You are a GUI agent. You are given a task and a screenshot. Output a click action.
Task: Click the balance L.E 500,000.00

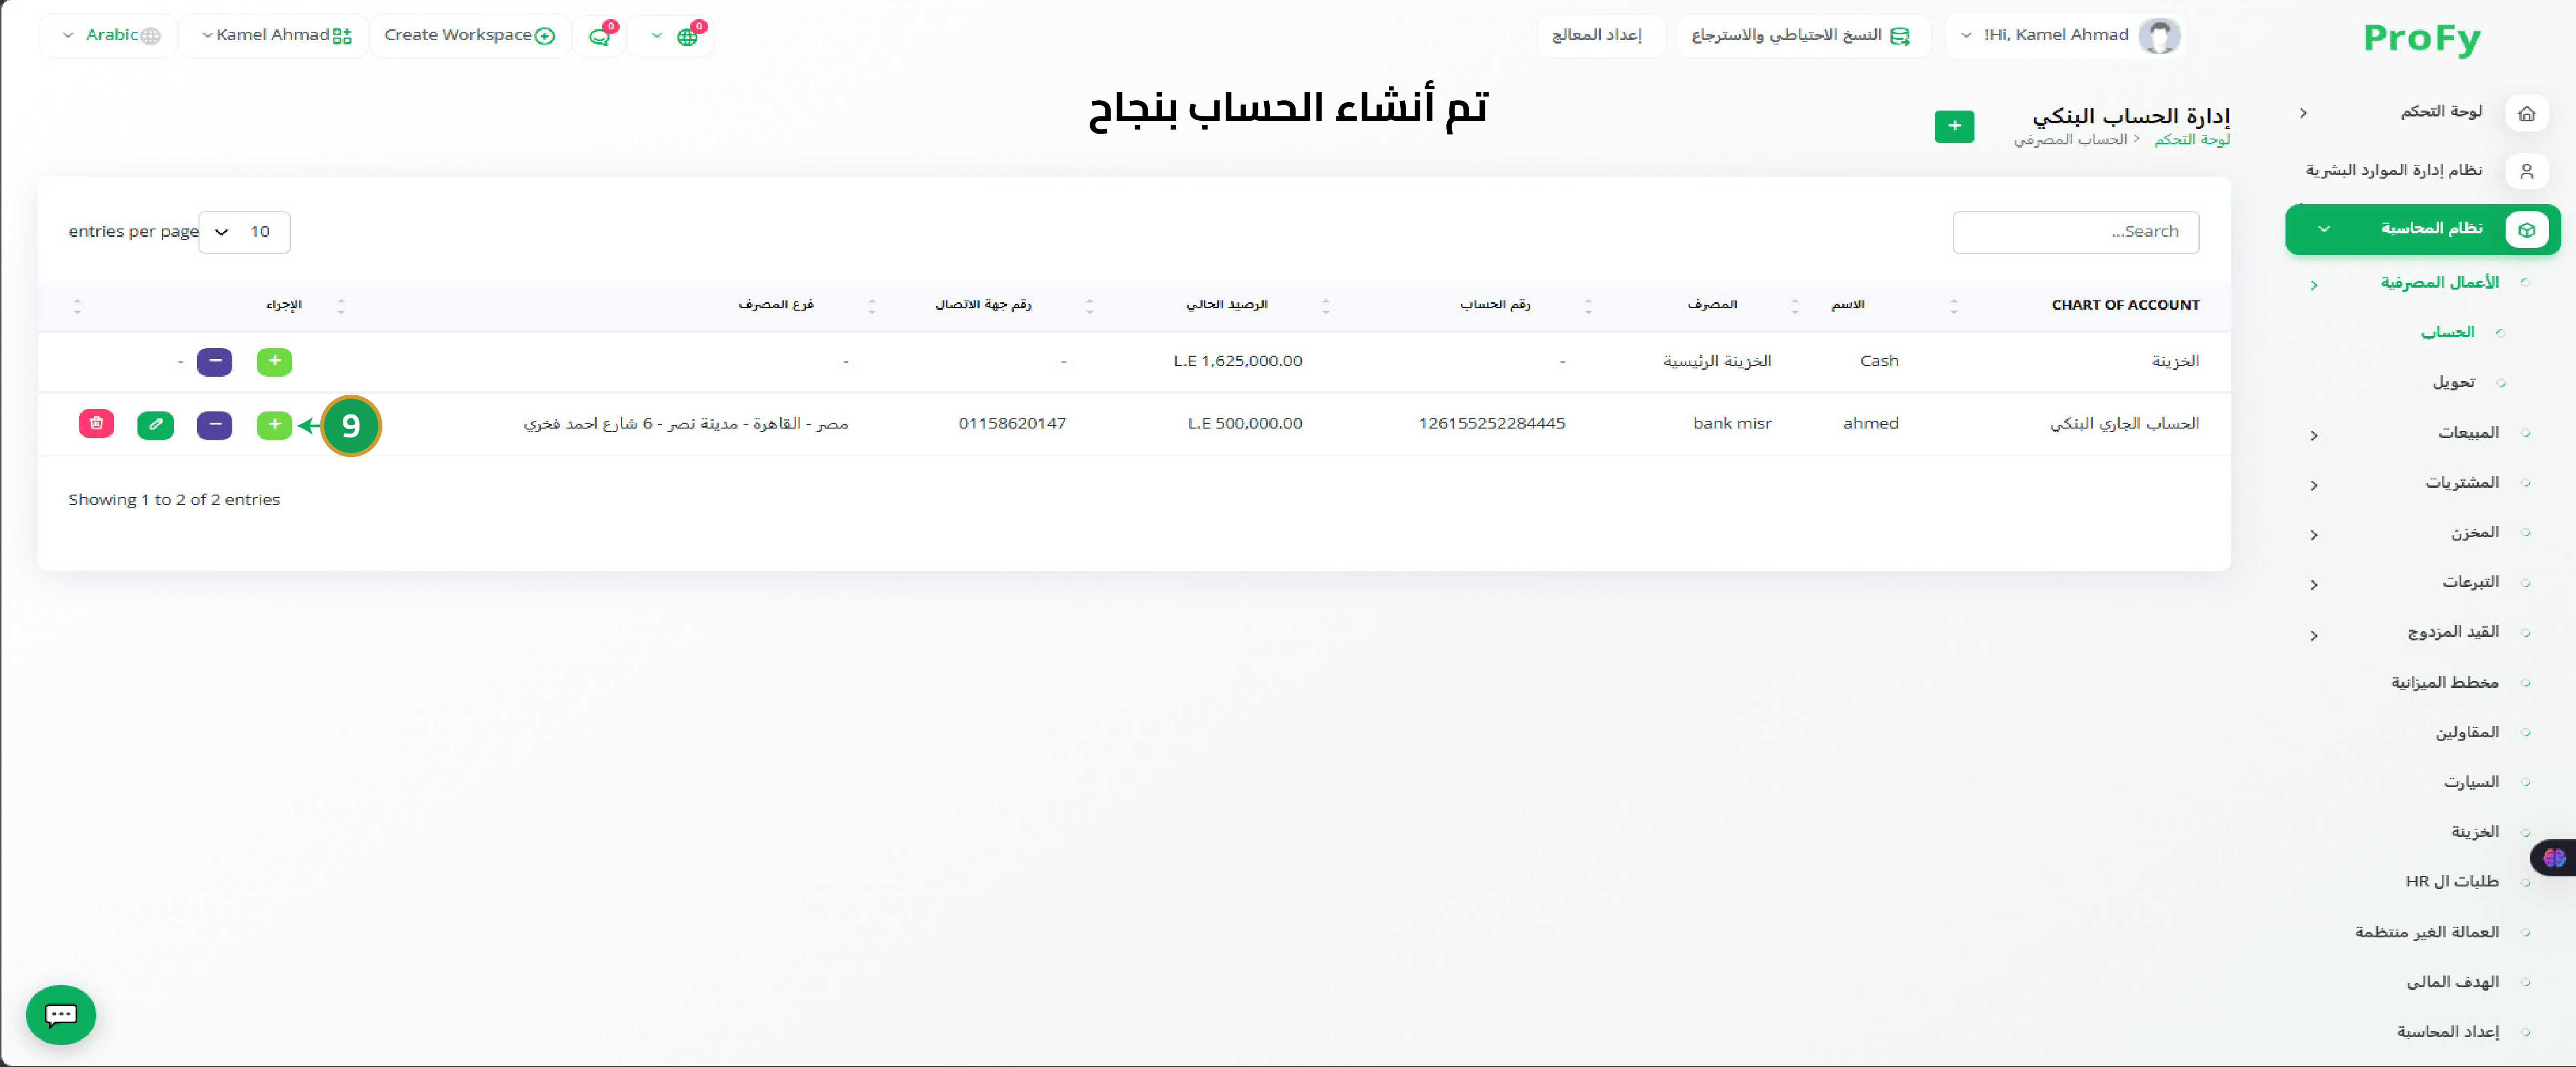[x=1245, y=424]
